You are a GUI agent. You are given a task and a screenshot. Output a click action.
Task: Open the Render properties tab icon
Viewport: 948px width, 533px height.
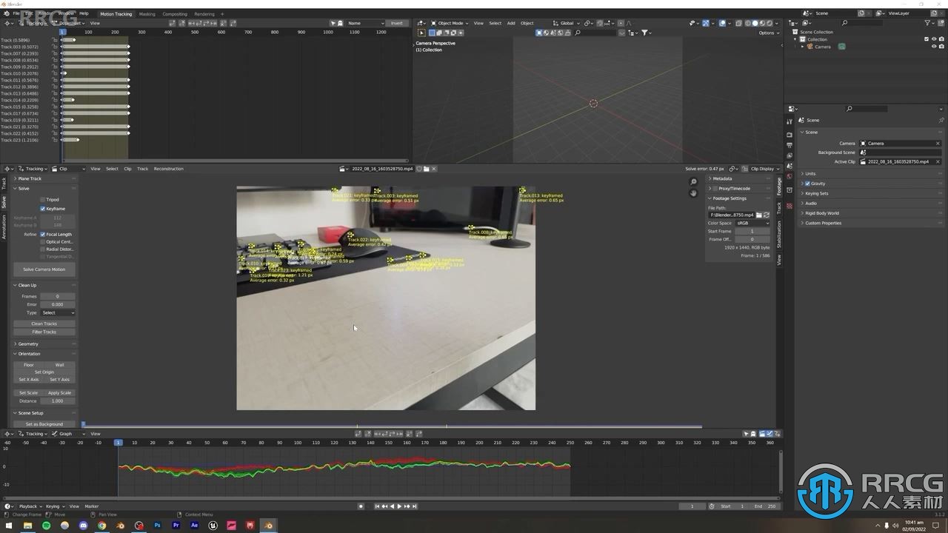[x=790, y=135]
